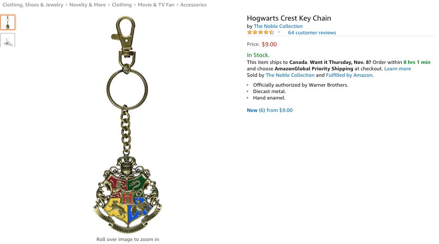Click the $9.00 price text
Viewport: 439px width, 244px height.
tap(269, 44)
